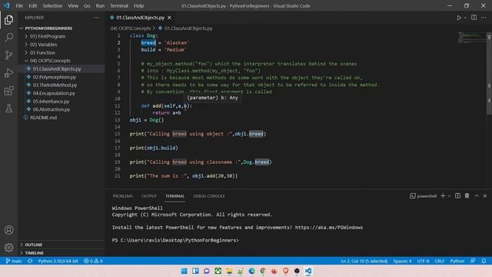Image resolution: width=492 pixels, height=277 pixels.
Task: Expand the 02) Variables folder
Action: [x=43, y=45]
